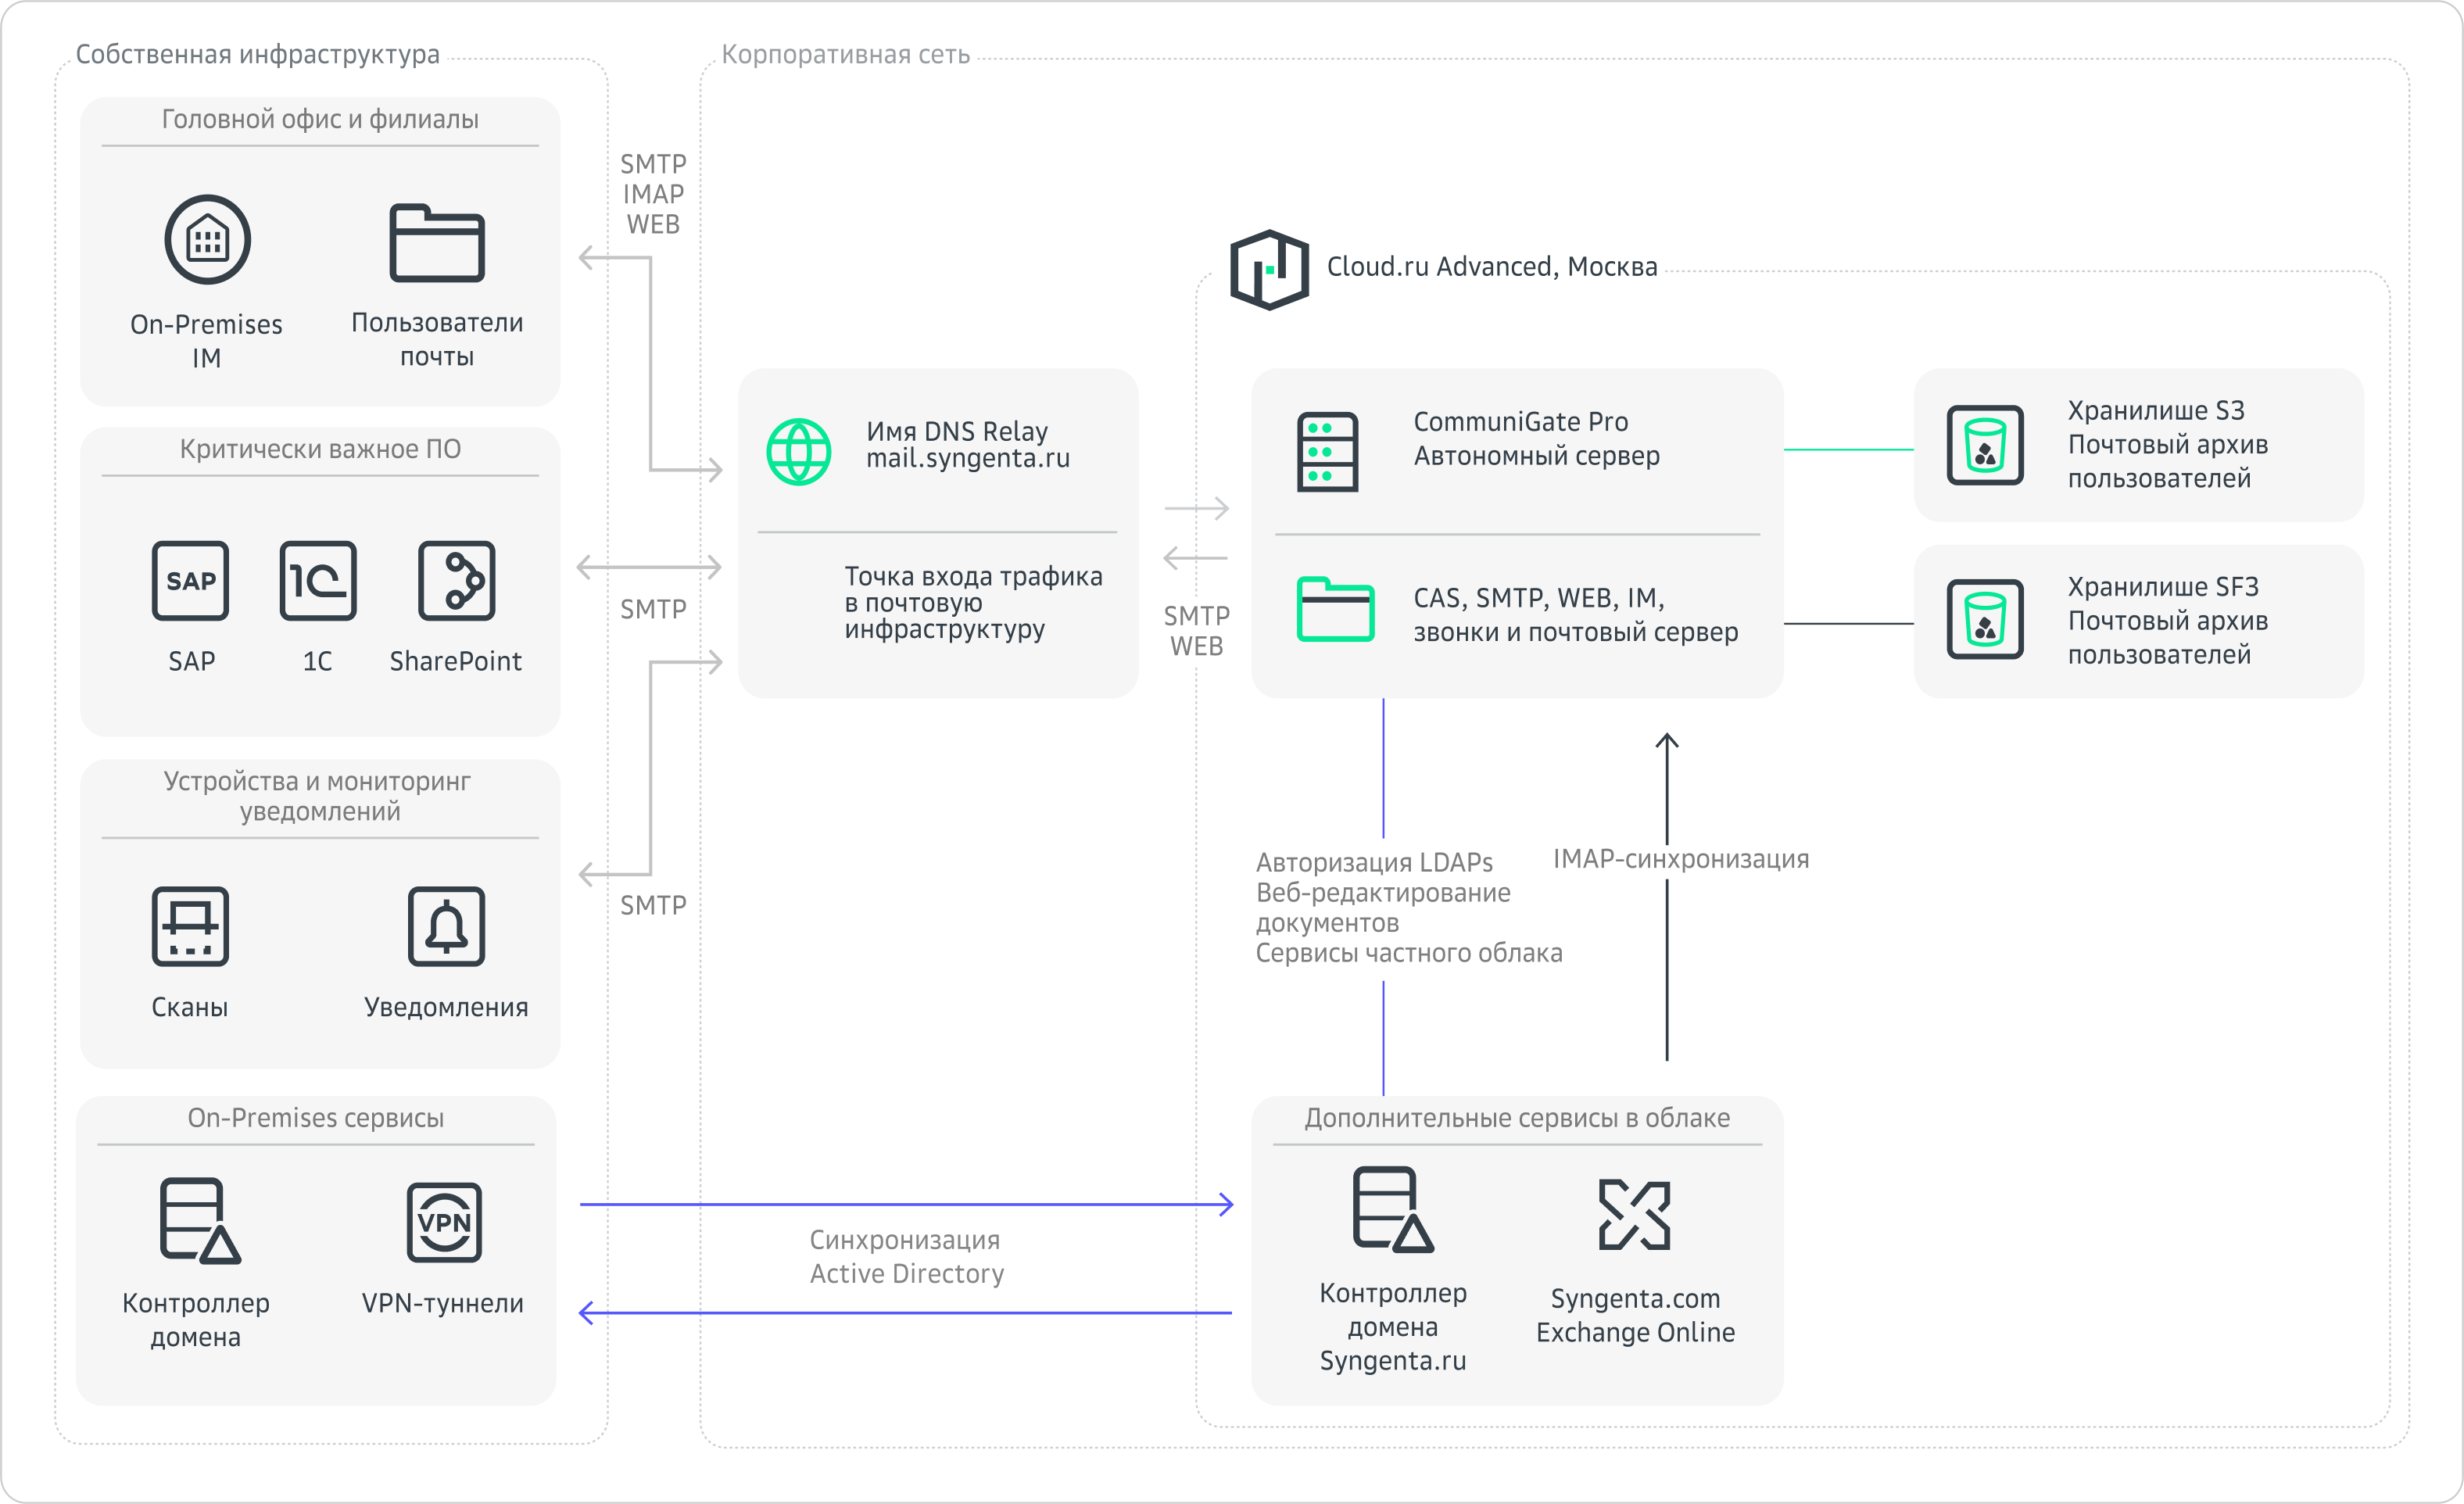Click the green mail server folder icon
This screenshot has width=2464, height=1504.
point(1335,609)
